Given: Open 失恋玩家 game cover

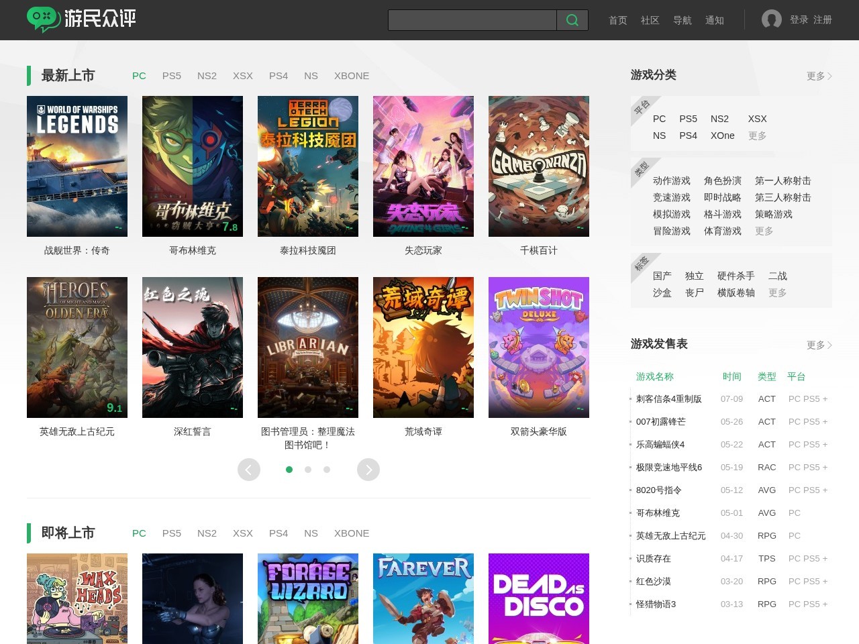Looking at the screenshot, I should click(x=423, y=166).
